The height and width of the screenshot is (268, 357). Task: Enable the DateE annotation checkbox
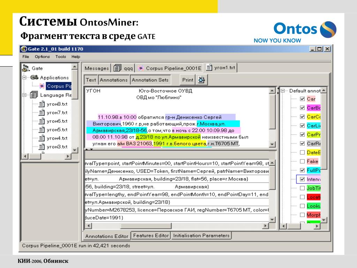302,152
